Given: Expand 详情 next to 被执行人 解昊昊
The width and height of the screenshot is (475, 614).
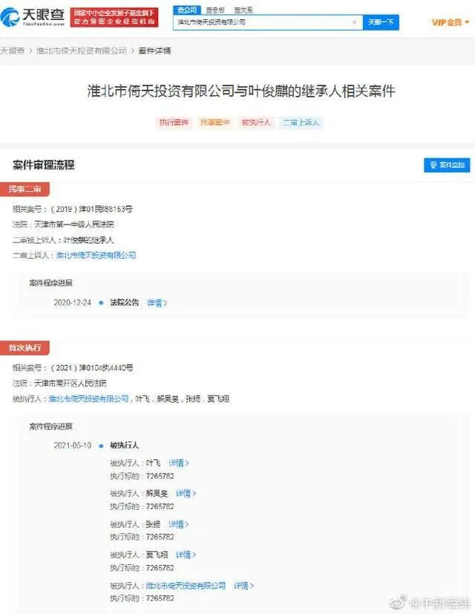Looking at the screenshot, I should tap(186, 494).
